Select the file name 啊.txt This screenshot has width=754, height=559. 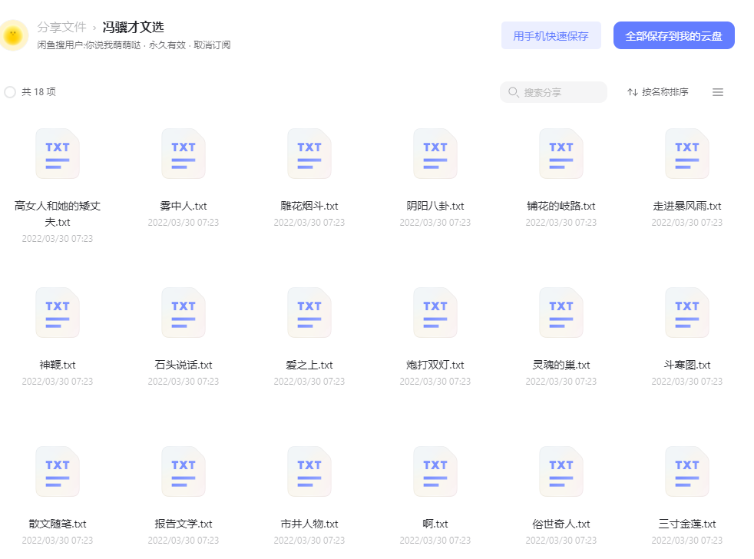click(x=435, y=524)
